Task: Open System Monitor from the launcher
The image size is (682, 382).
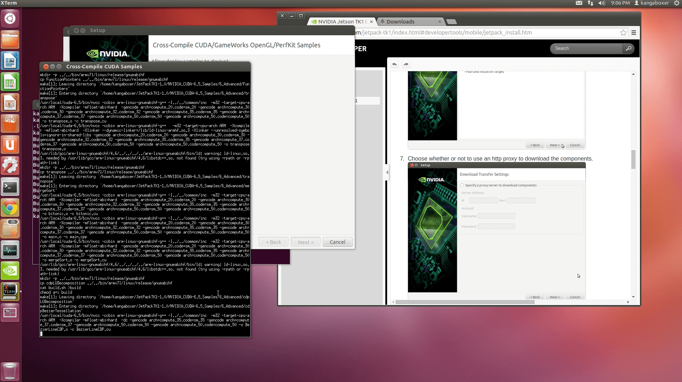Action: 10,250
